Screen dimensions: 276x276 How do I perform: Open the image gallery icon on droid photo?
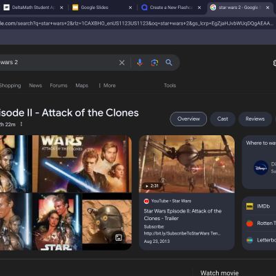click(x=119, y=237)
